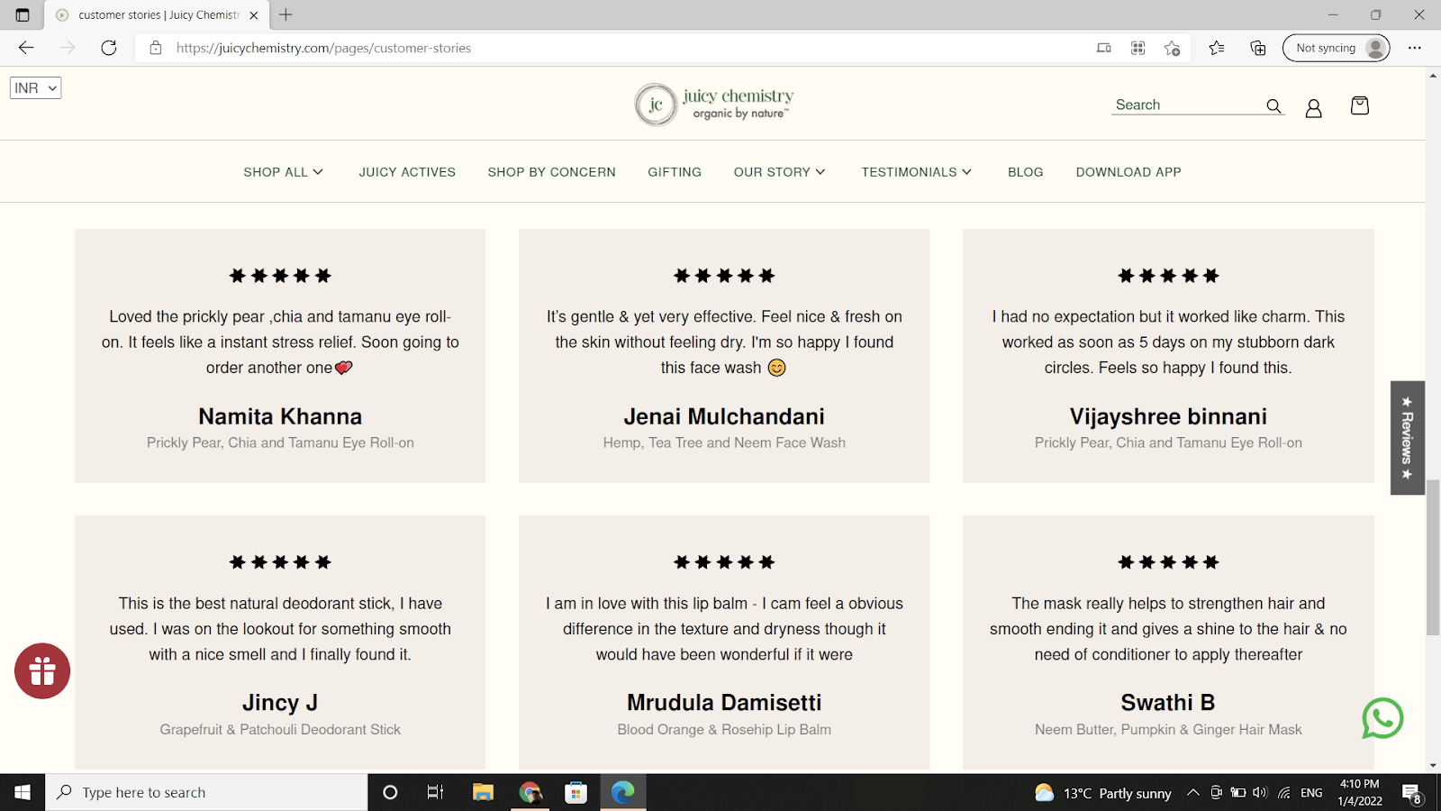
Task: Open Cortana circle on taskbar
Action: tap(390, 792)
